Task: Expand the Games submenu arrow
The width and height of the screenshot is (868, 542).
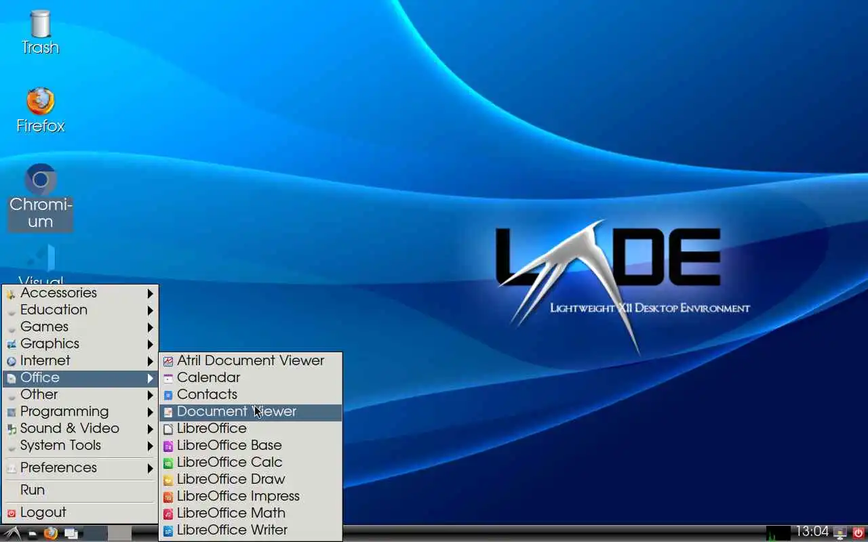Action: pos(151,327)
